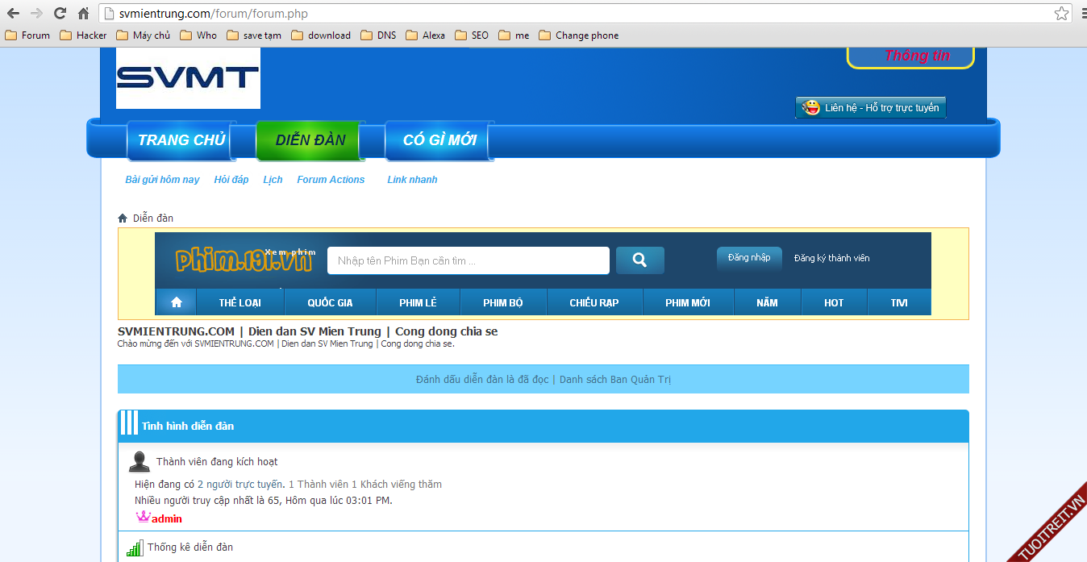Click the home icon in the Phim navigation bar

(x=176, y=302)
